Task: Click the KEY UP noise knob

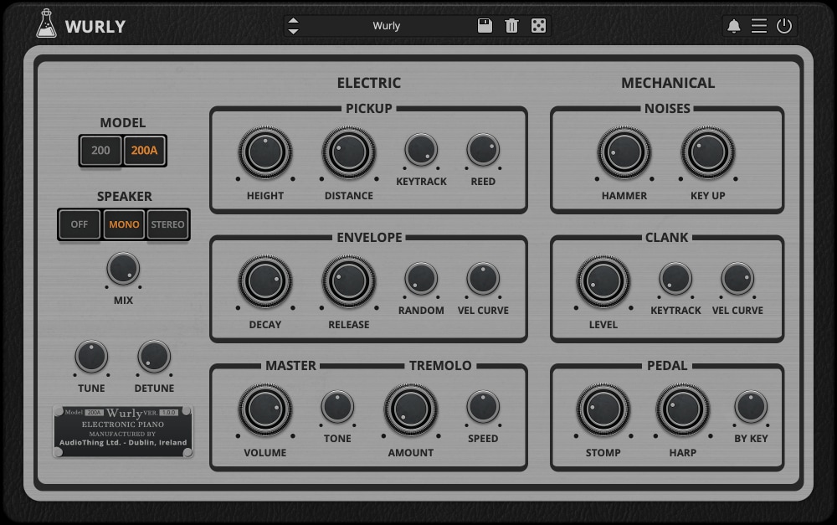Action: [x=708, y=152]
